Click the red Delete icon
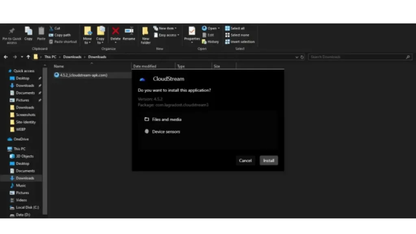Screen dimensions: 416x234 (115, 31)
